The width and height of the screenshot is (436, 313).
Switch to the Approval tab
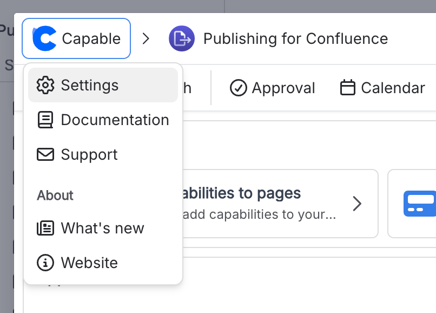click(x=283, y=88)
